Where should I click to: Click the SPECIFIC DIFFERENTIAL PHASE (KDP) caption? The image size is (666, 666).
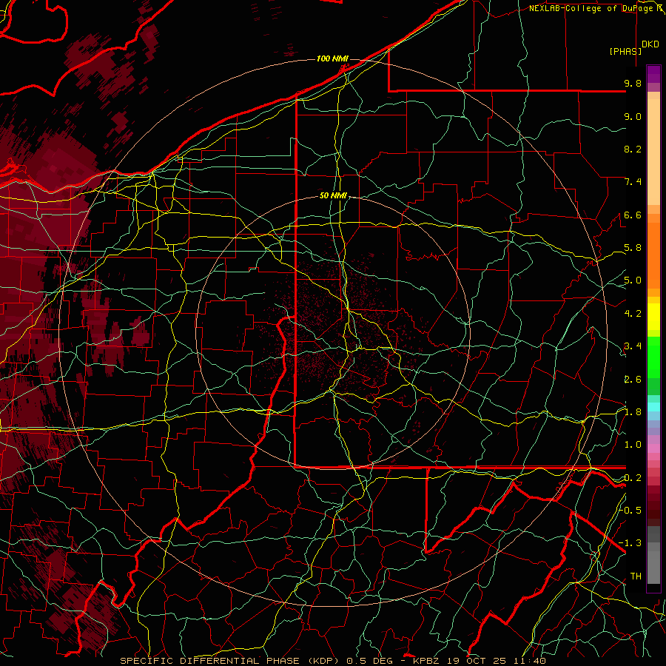(230, 661)
